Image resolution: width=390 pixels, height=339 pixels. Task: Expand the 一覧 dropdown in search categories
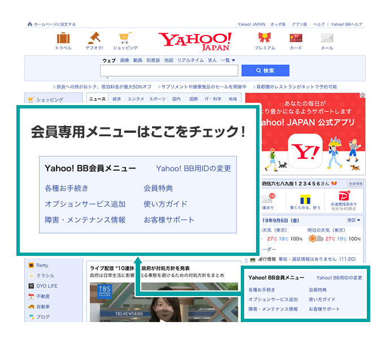pyautogui.click(x=228, y=60)
